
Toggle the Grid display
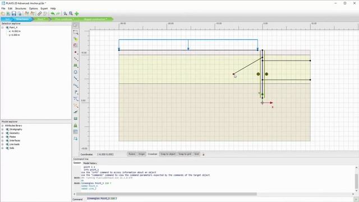196,154
